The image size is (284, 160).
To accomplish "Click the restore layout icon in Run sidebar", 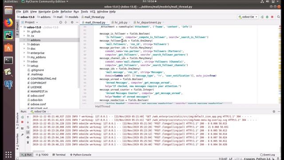I will tap(22, 128).
